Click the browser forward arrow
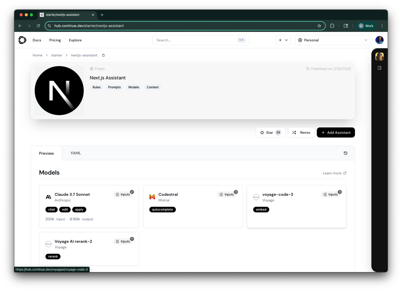402x291 pixels. [29, 26]
